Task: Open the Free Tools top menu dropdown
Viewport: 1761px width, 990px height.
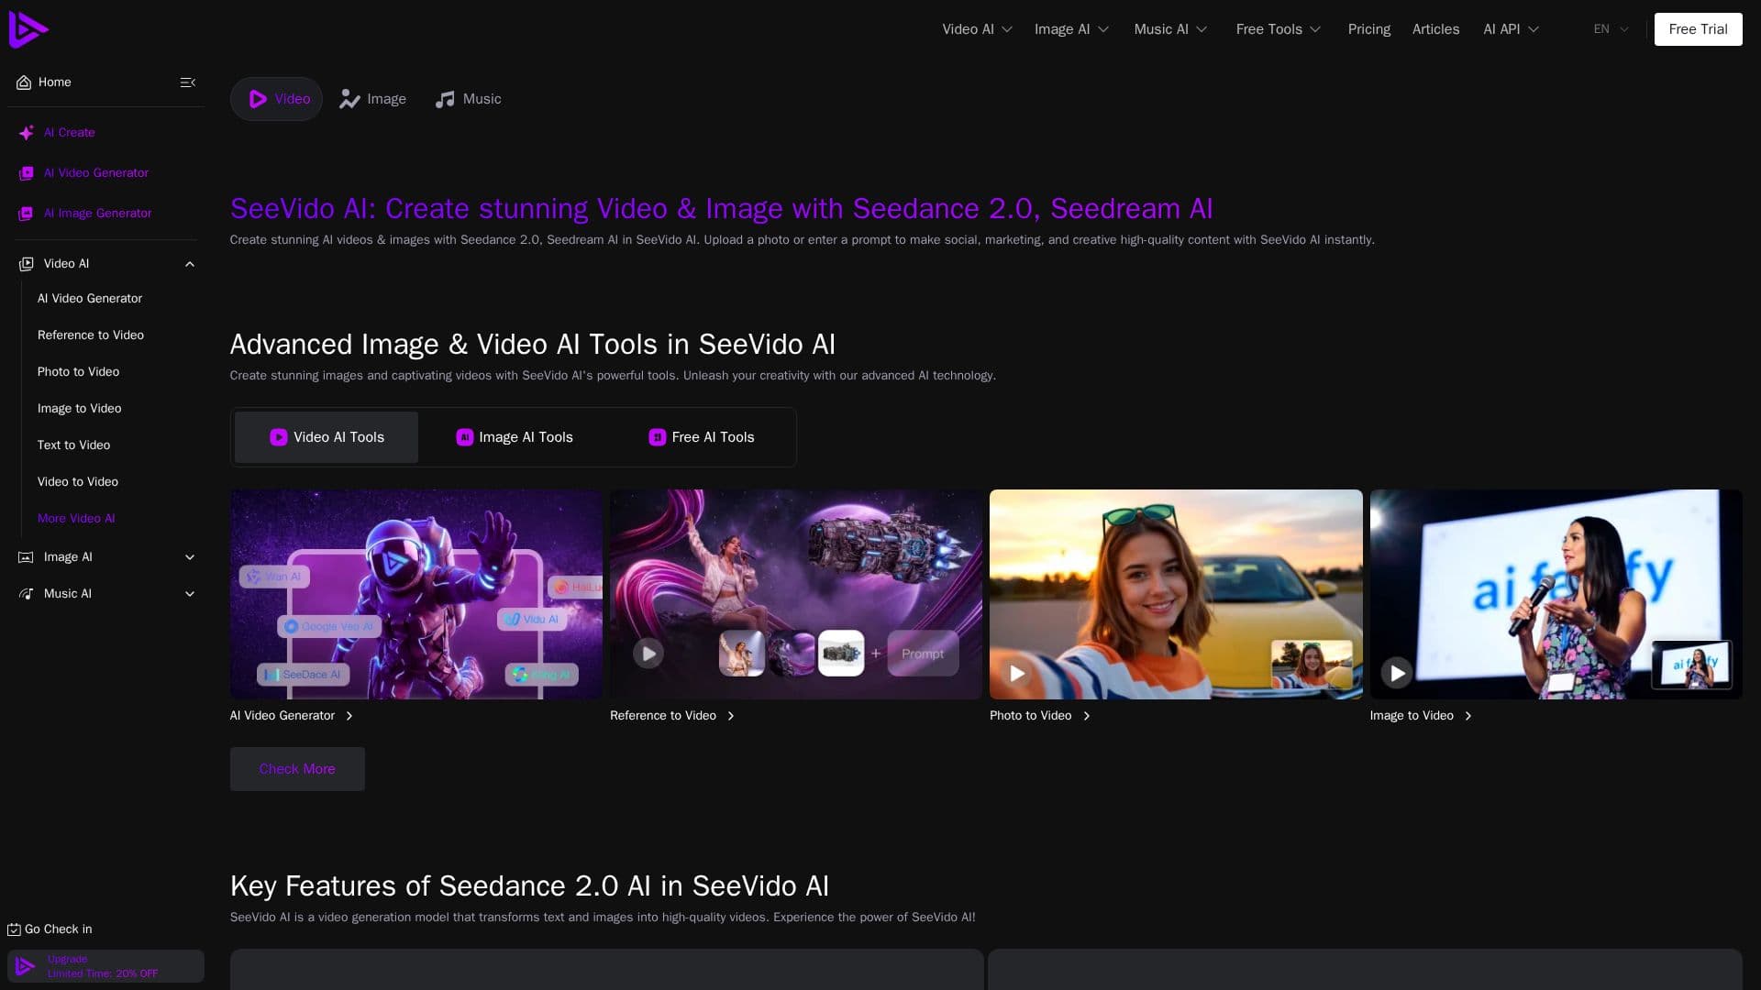Action: (x=1279, y=29)
